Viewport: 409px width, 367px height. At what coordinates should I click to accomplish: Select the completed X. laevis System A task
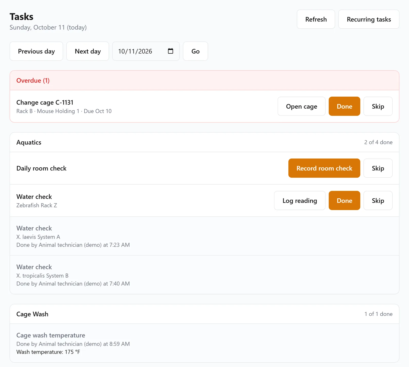(x=204, y=236)
